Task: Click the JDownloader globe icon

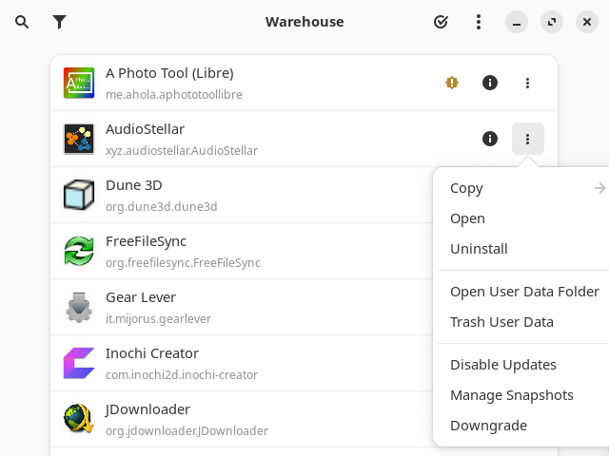Action: click(79, 419)
